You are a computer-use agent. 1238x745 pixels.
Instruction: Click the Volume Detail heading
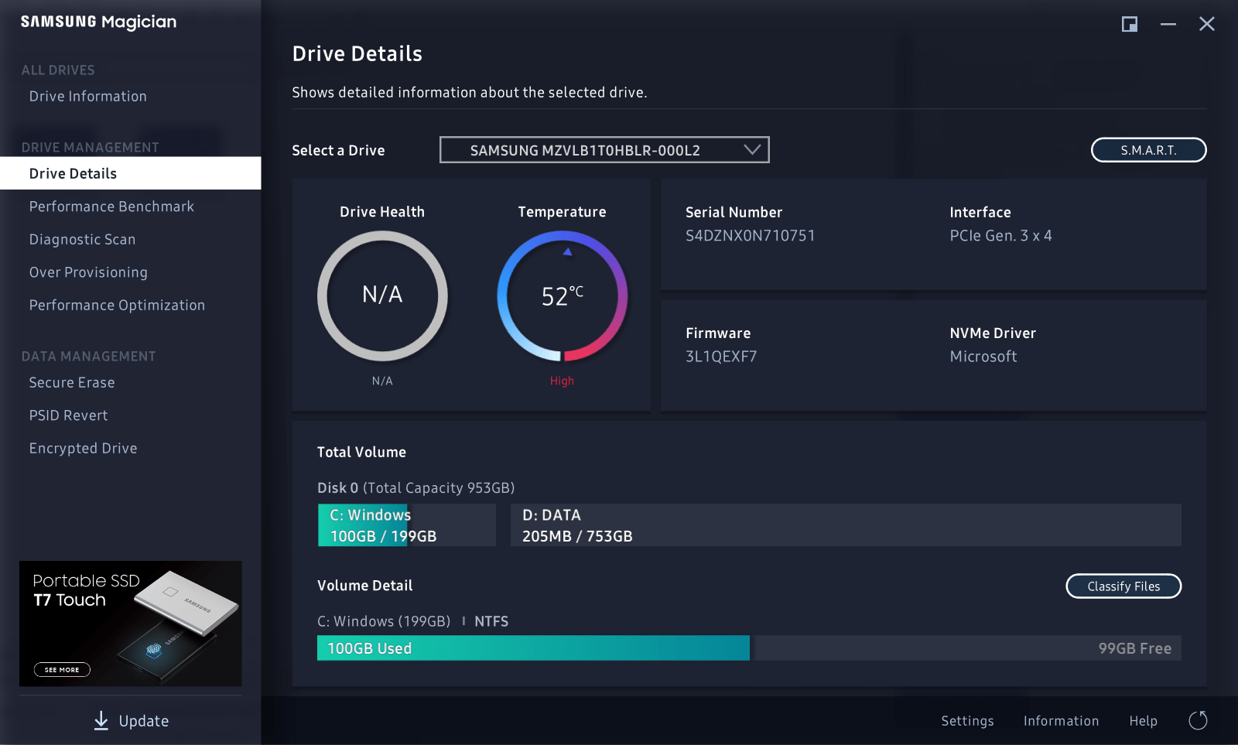[x=364, y=586]
